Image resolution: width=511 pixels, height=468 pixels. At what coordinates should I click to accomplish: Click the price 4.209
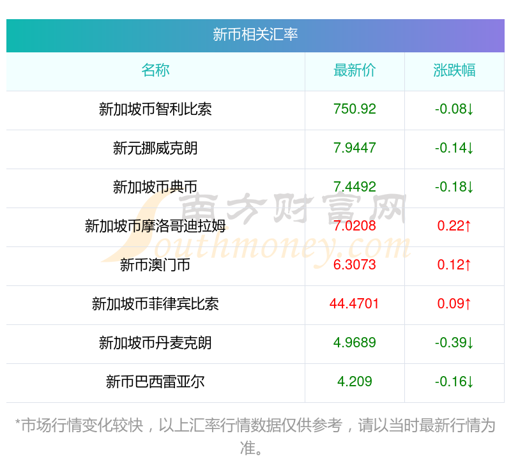point(355,381)
